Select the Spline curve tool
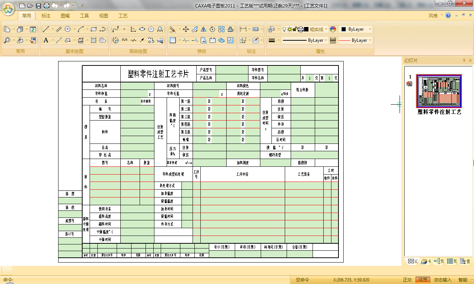The height and width of the screenshot is (284, 474). [x=115, y=29]
